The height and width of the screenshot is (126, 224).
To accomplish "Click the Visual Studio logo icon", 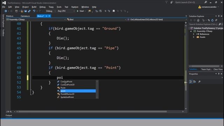I will coord(4,3).
